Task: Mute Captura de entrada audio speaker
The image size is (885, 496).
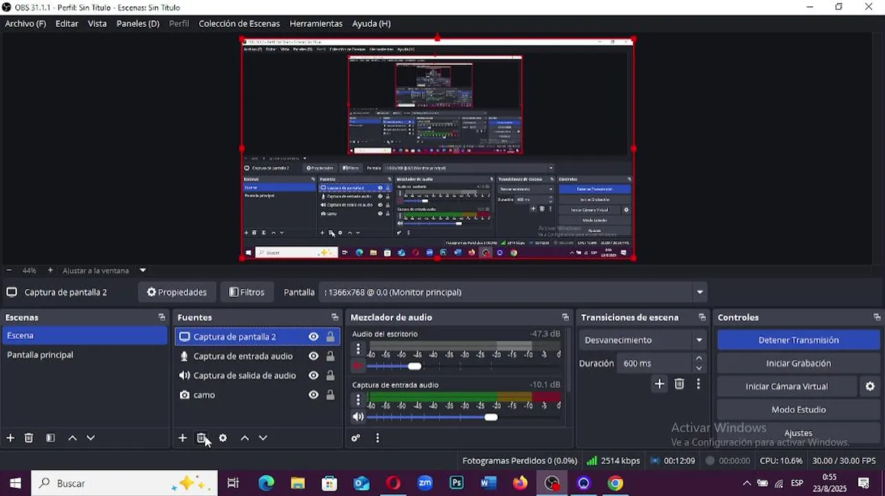Action: 358,417
